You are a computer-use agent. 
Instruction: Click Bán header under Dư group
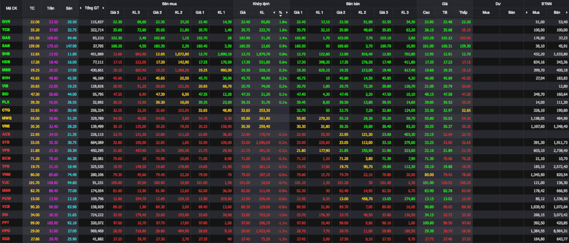coord(511,12)
